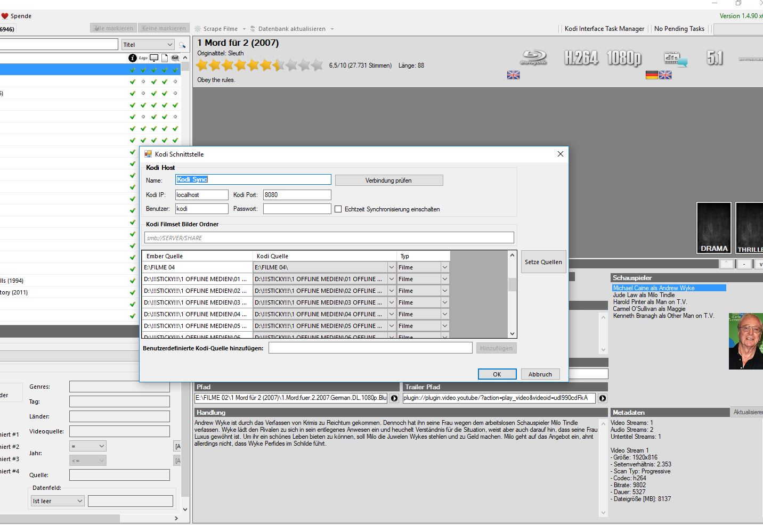This screenshot has height=525, width=763.
Task: Open Typ dropdown in the 02 OFFLINE row
Action: [x=444, y=291]
